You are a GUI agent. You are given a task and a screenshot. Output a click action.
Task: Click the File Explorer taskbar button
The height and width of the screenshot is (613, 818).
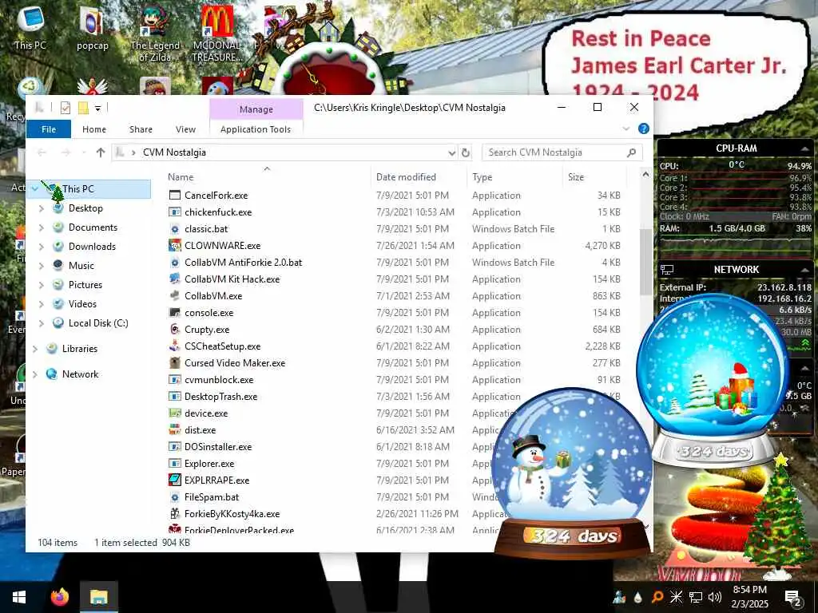[x=98, y=597]
